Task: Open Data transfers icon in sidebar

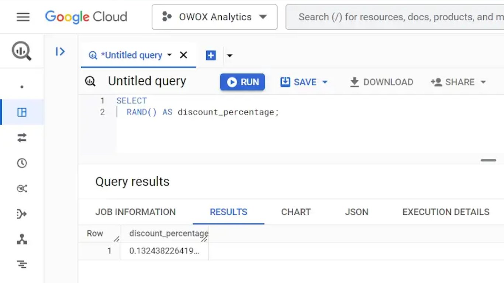Action: point(22,138)
